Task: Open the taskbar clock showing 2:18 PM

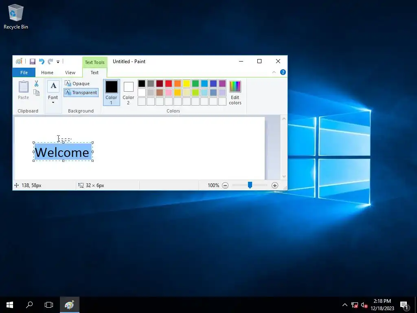Action: coord(382,305)
